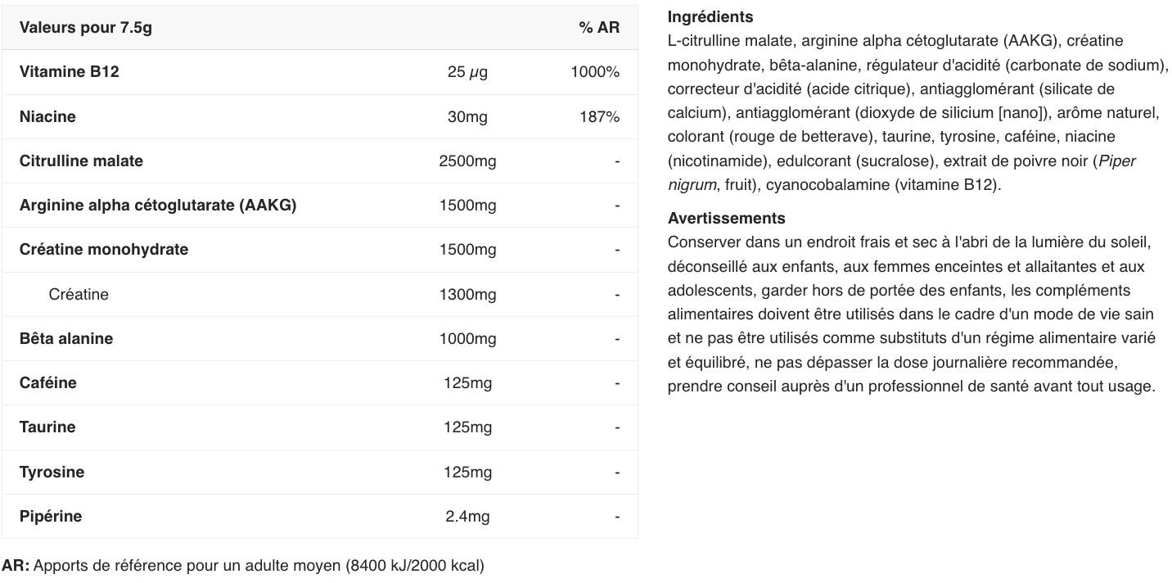Select the Bêta alanine row label

tap(66, 338)
